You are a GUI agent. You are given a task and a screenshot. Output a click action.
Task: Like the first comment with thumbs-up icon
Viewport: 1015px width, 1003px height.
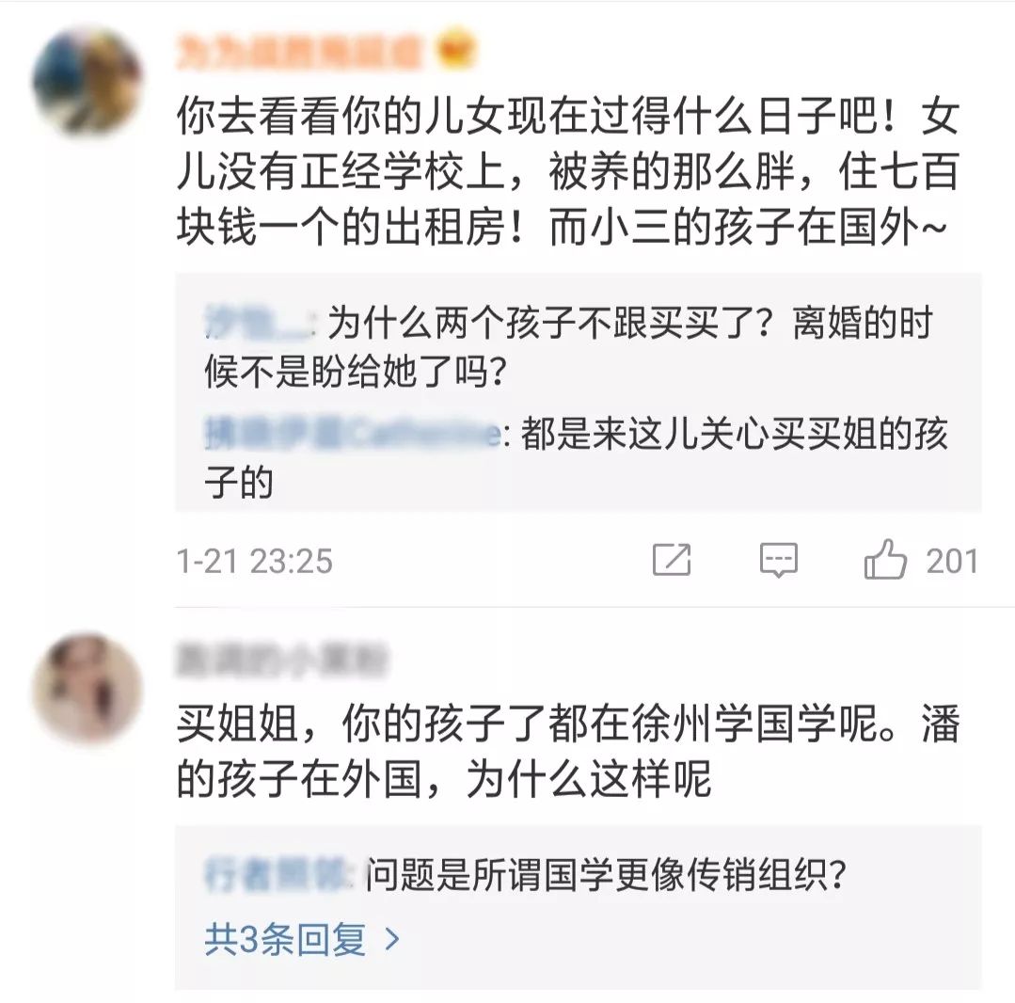885,559
